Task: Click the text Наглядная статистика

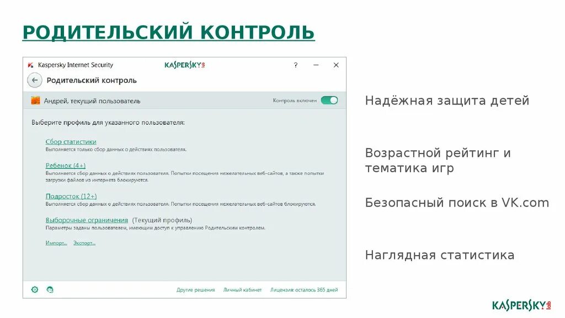Action: 440,255
